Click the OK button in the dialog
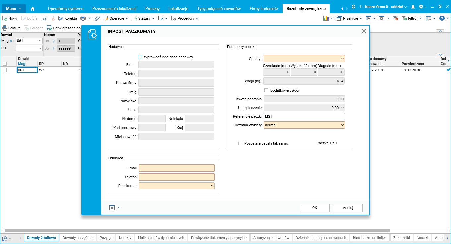This screenshot has height=244, width=451. (315, 208)
